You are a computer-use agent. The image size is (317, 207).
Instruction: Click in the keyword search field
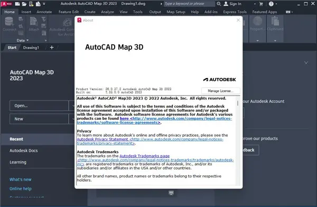click(189, 4)
